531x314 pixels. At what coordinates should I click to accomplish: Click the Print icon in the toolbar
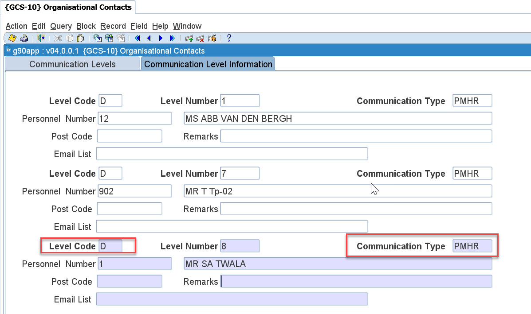[24, 38]
